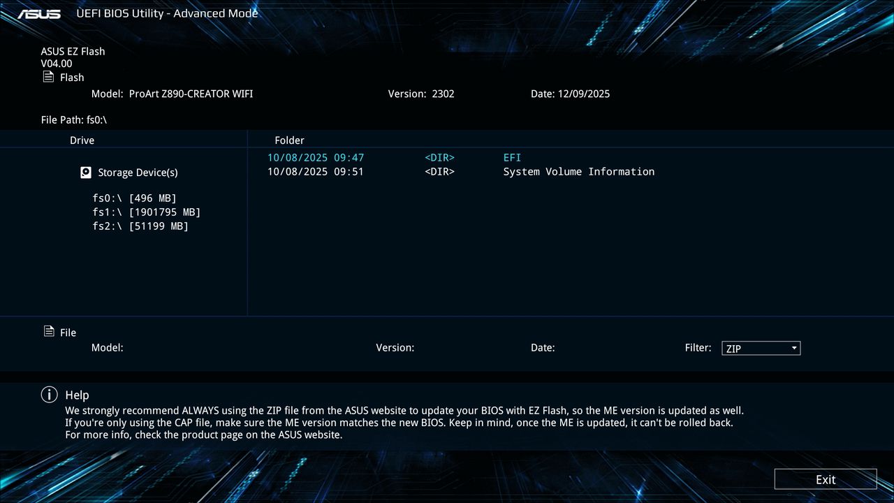Image resolution: width=894 pixels, height=503 pixels.
Task: Select the fs1:\ [1901795 MB] drive
Action: 146,212
